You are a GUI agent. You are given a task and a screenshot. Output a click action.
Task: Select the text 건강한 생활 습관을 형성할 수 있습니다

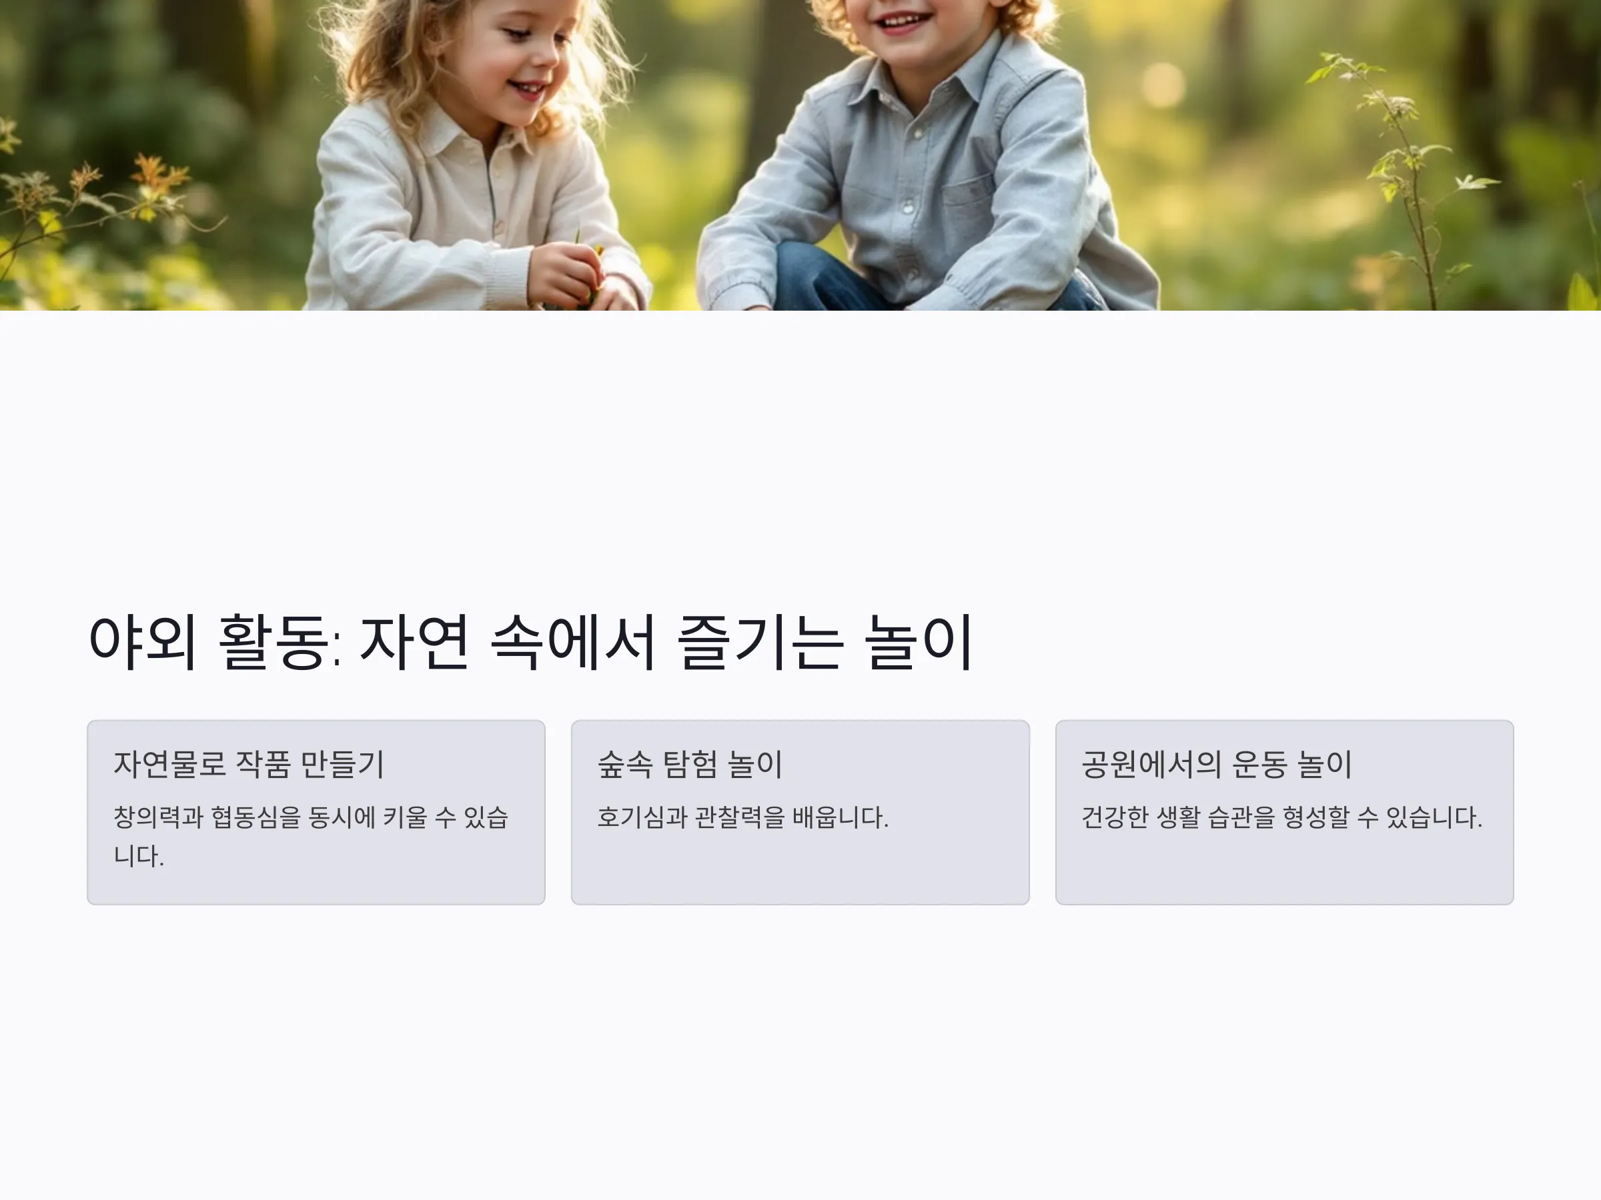point(1282,817)
